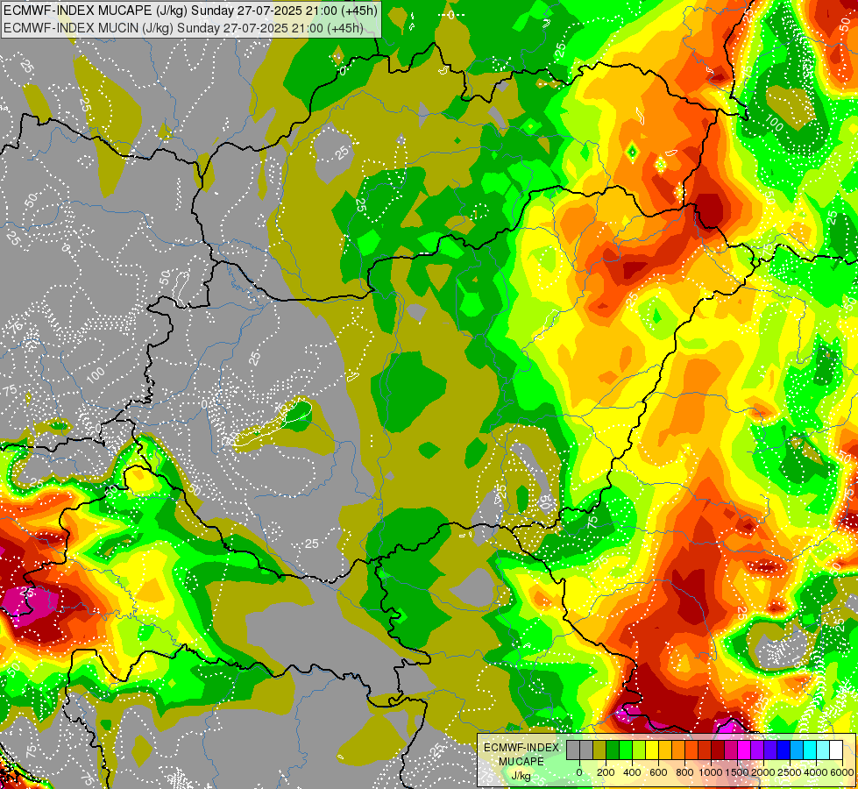Click the purple legend swatch before 2000

pyautogui.click(x=756, y=750)
